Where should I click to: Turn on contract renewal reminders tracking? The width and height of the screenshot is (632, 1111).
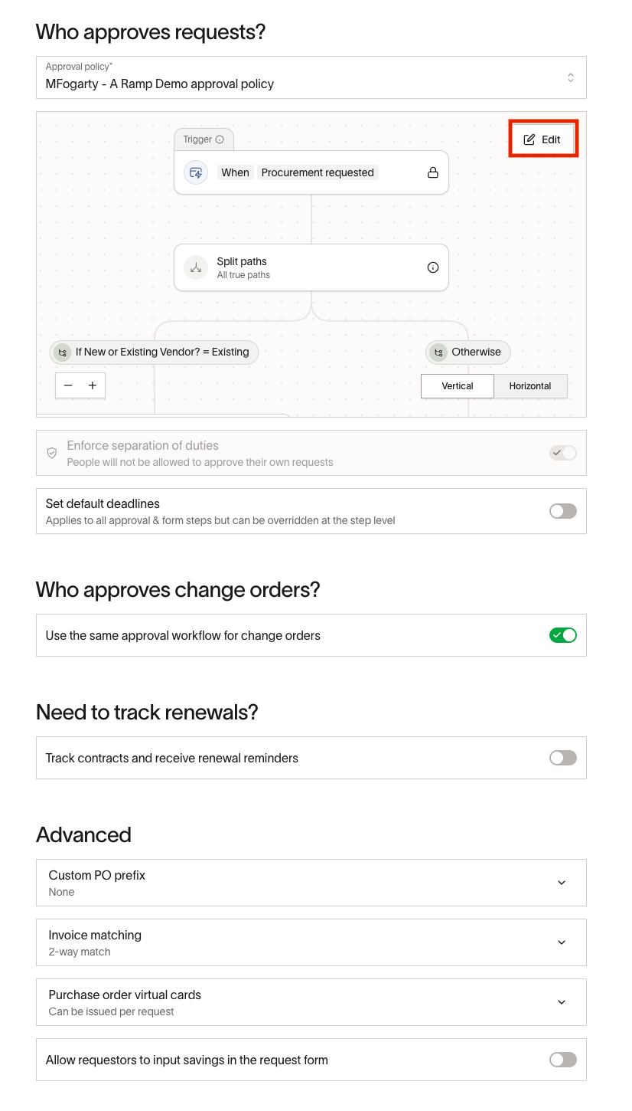(x=562, y=758)
